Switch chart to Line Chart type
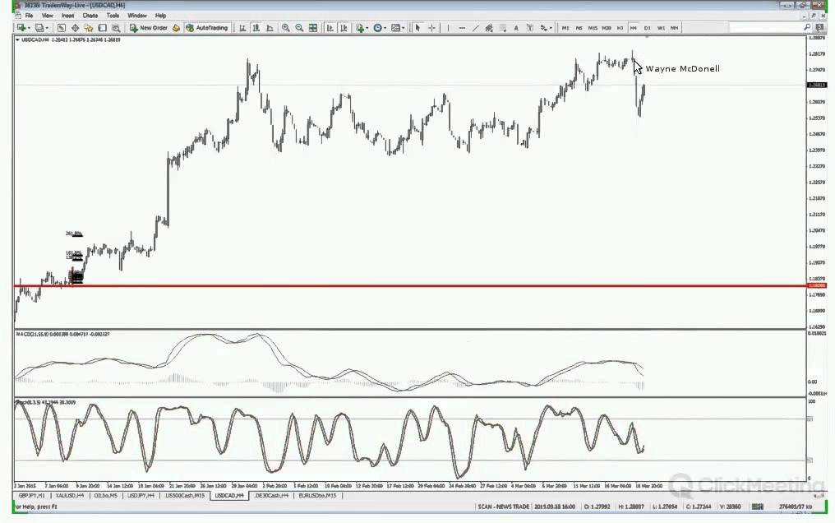This screenshot has height=523, width=835. [x=270, y=28]
